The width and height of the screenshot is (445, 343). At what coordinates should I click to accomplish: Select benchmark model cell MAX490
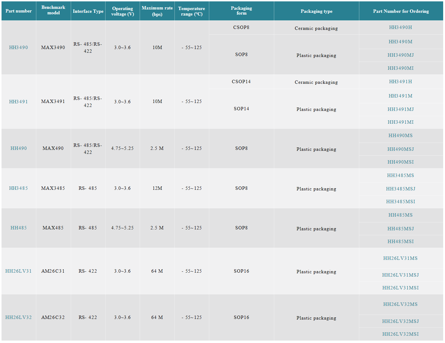(53, 148)
